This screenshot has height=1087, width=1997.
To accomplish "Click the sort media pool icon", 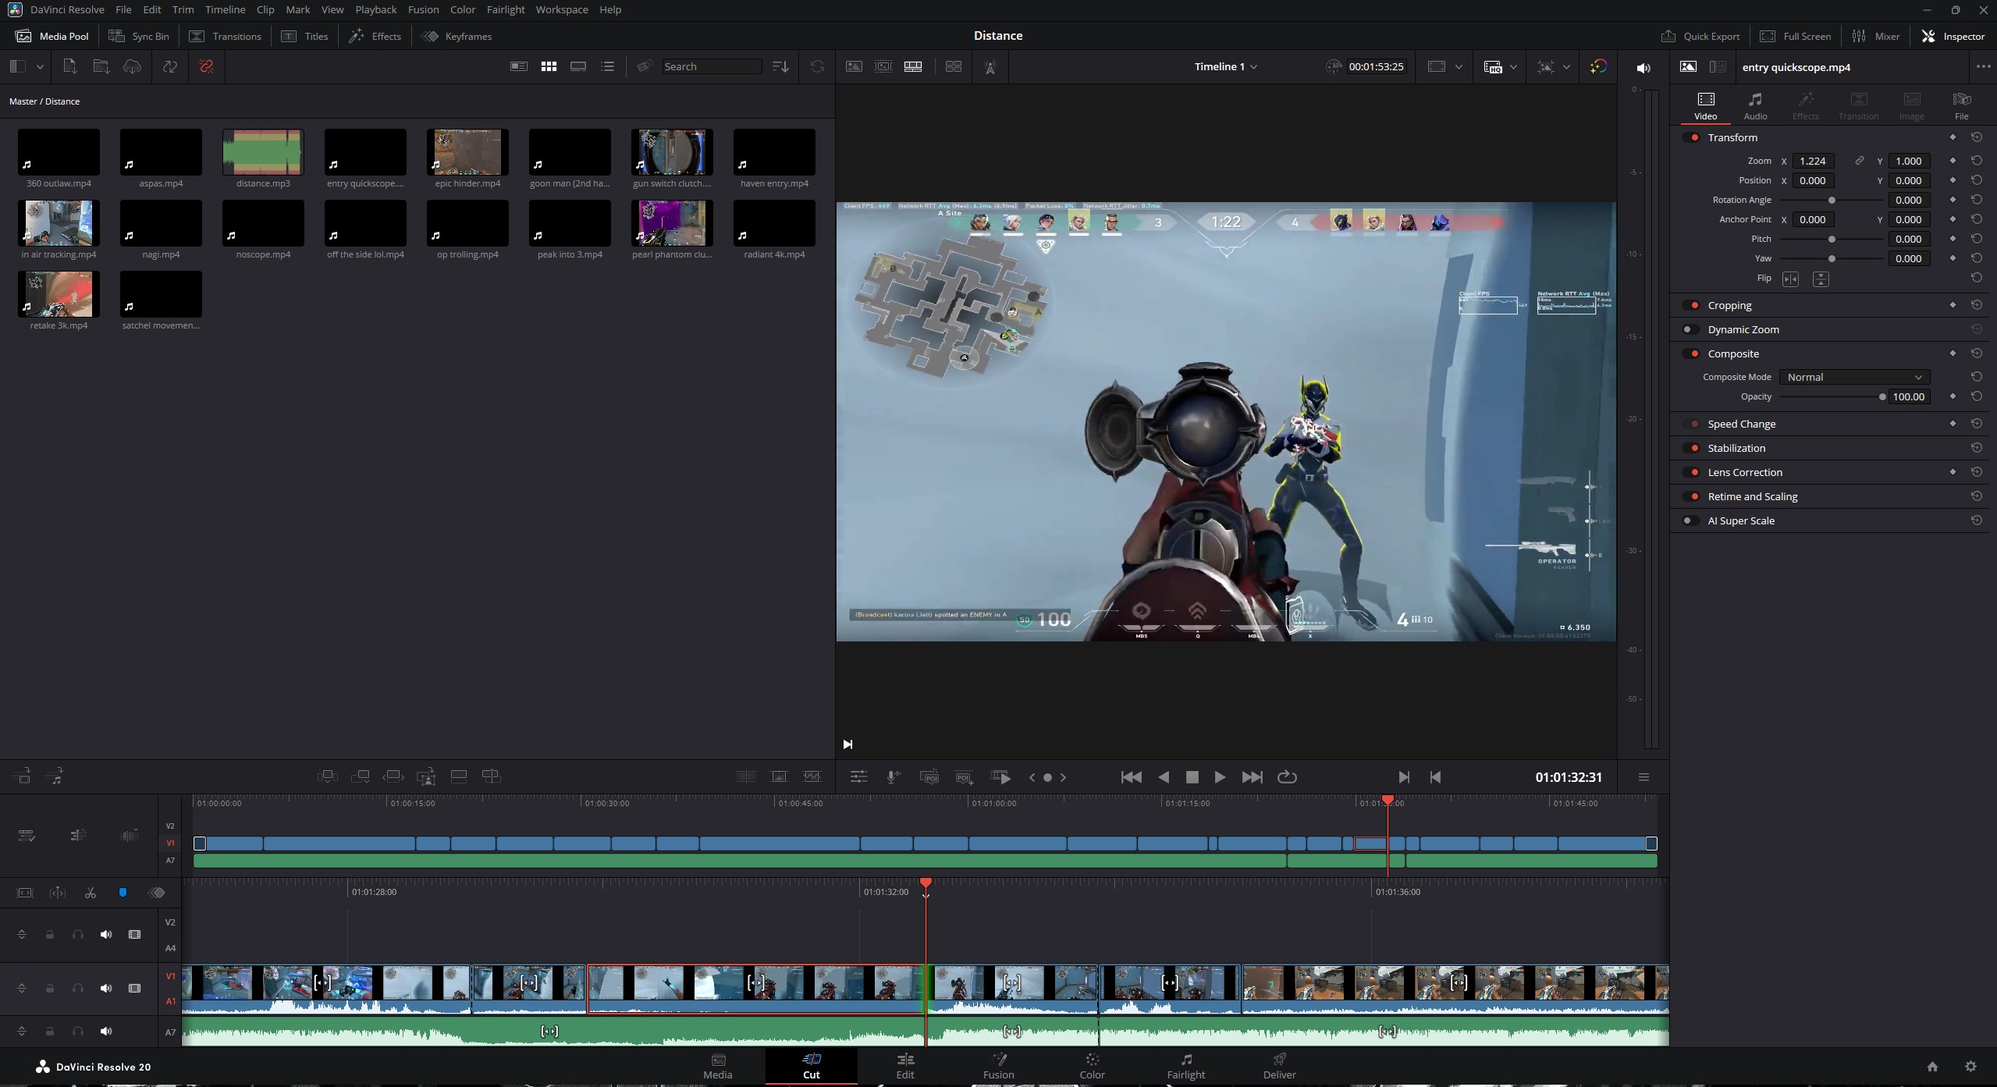I will click(x=780, y=67).
